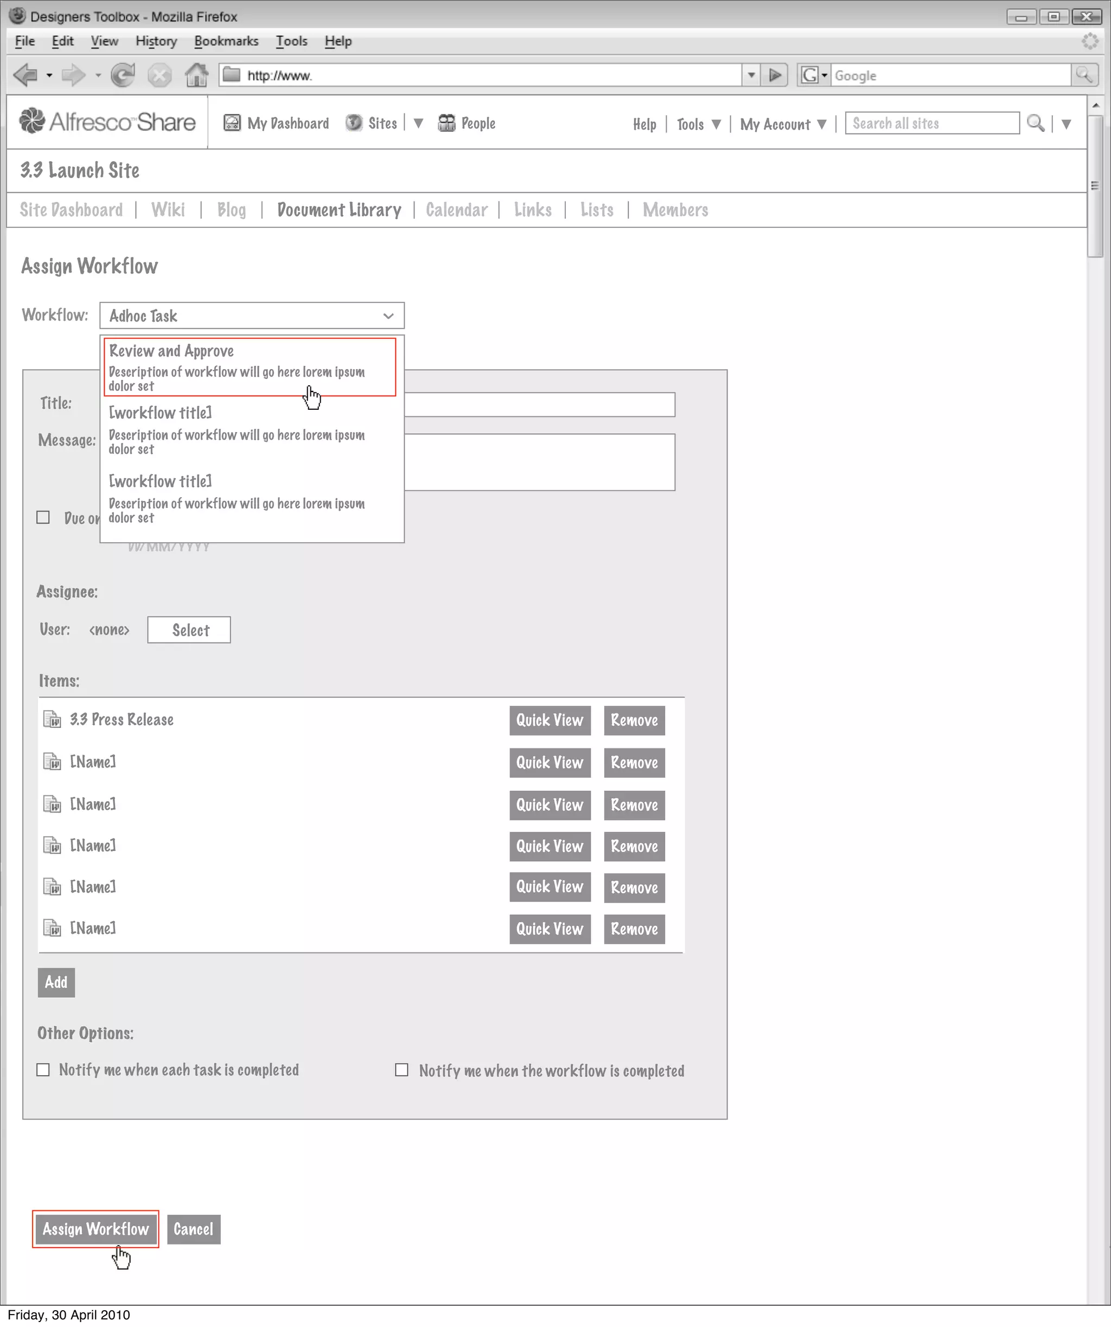Switch to the Document Library tab
Screen dimensions: 1111x1327
tap(339, 210)
